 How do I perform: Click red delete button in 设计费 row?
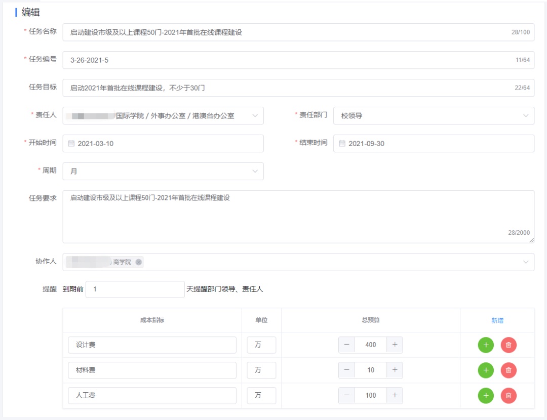click(509, 345)
